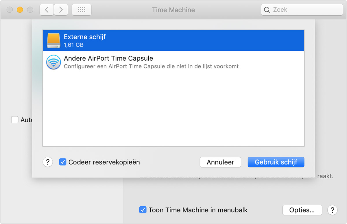
Task: Open the Opties... dialog
Action: point(302,210)
